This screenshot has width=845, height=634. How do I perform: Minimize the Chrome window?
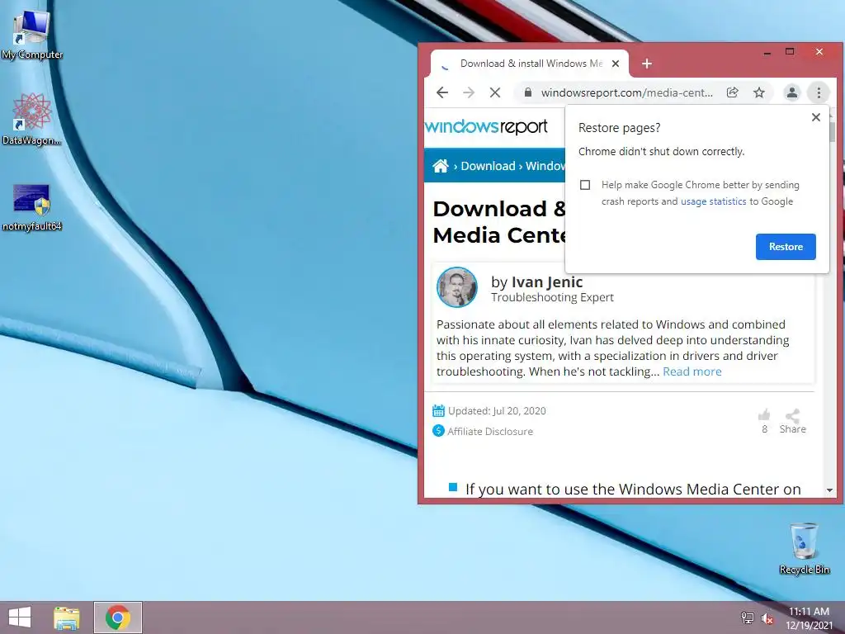[x=767, y=52]
